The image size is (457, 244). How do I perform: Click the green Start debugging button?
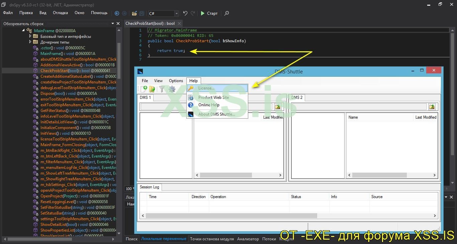click(x=209, y=13)
